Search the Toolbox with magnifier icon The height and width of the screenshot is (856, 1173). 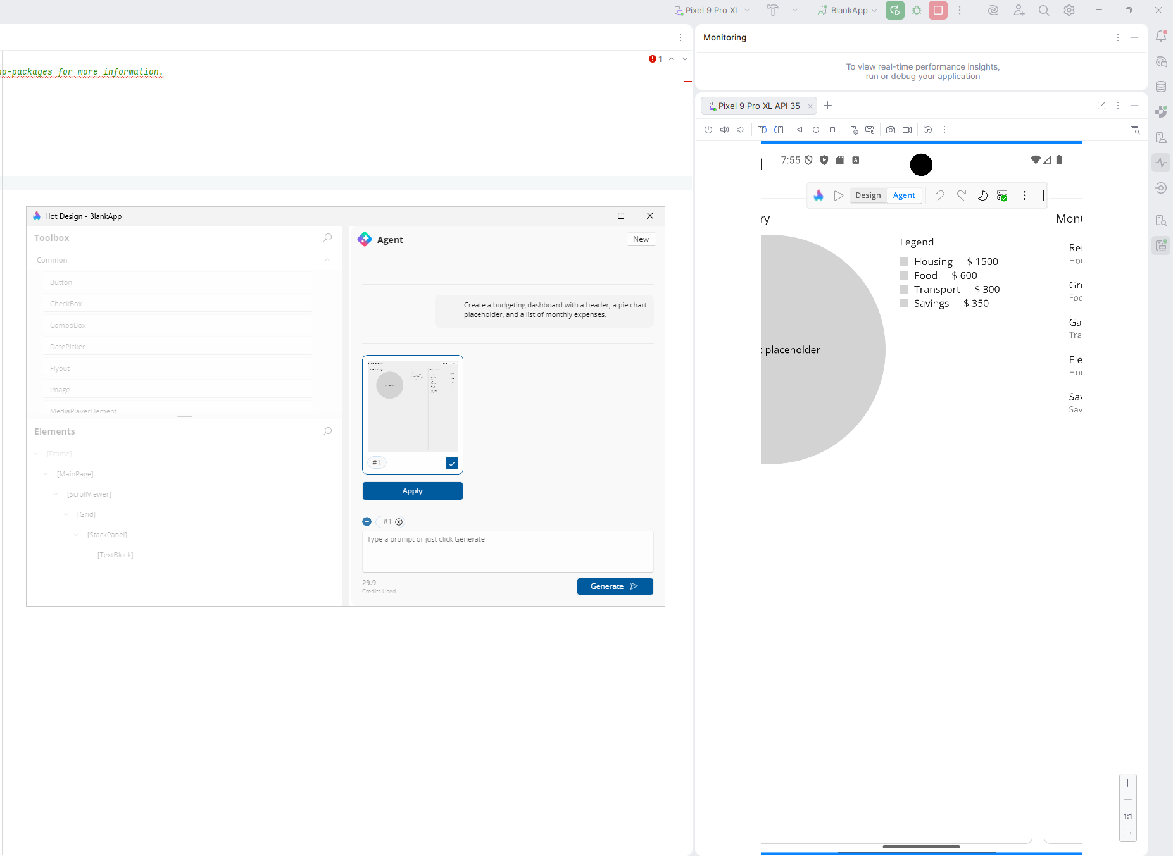coord(327,238)
